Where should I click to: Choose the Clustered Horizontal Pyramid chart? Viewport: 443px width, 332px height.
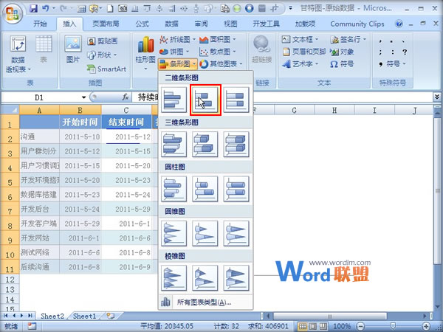[174, 278]
